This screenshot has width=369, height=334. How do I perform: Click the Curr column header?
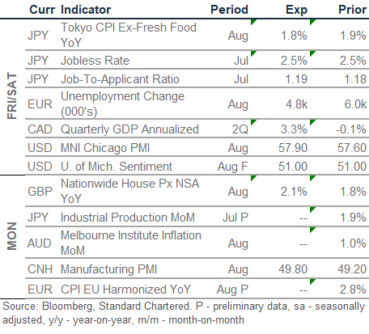click(42, 10)
